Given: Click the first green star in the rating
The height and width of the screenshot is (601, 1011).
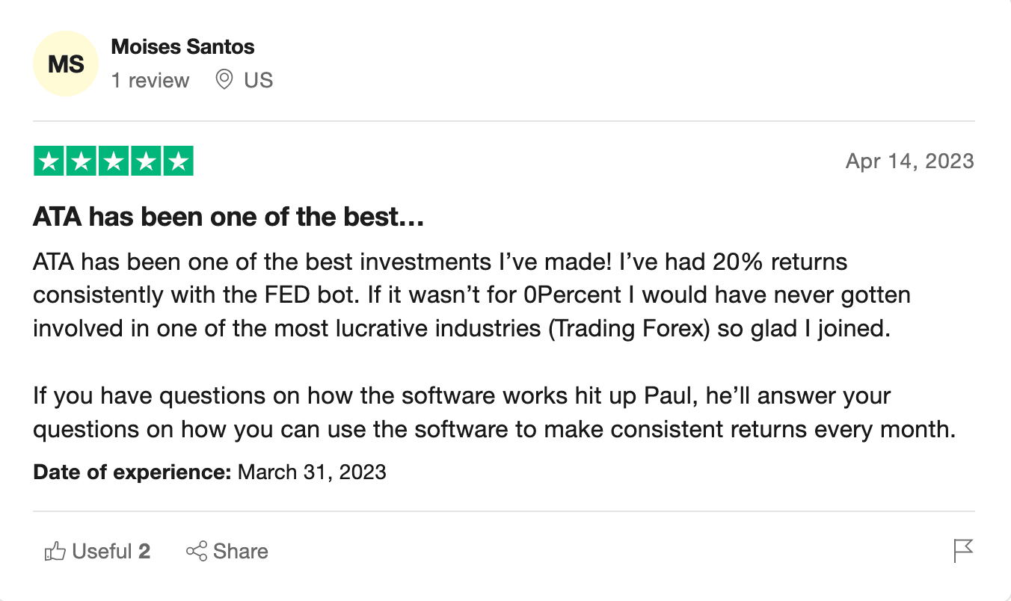Looking at the screenshot, I should tap(49, 161).
